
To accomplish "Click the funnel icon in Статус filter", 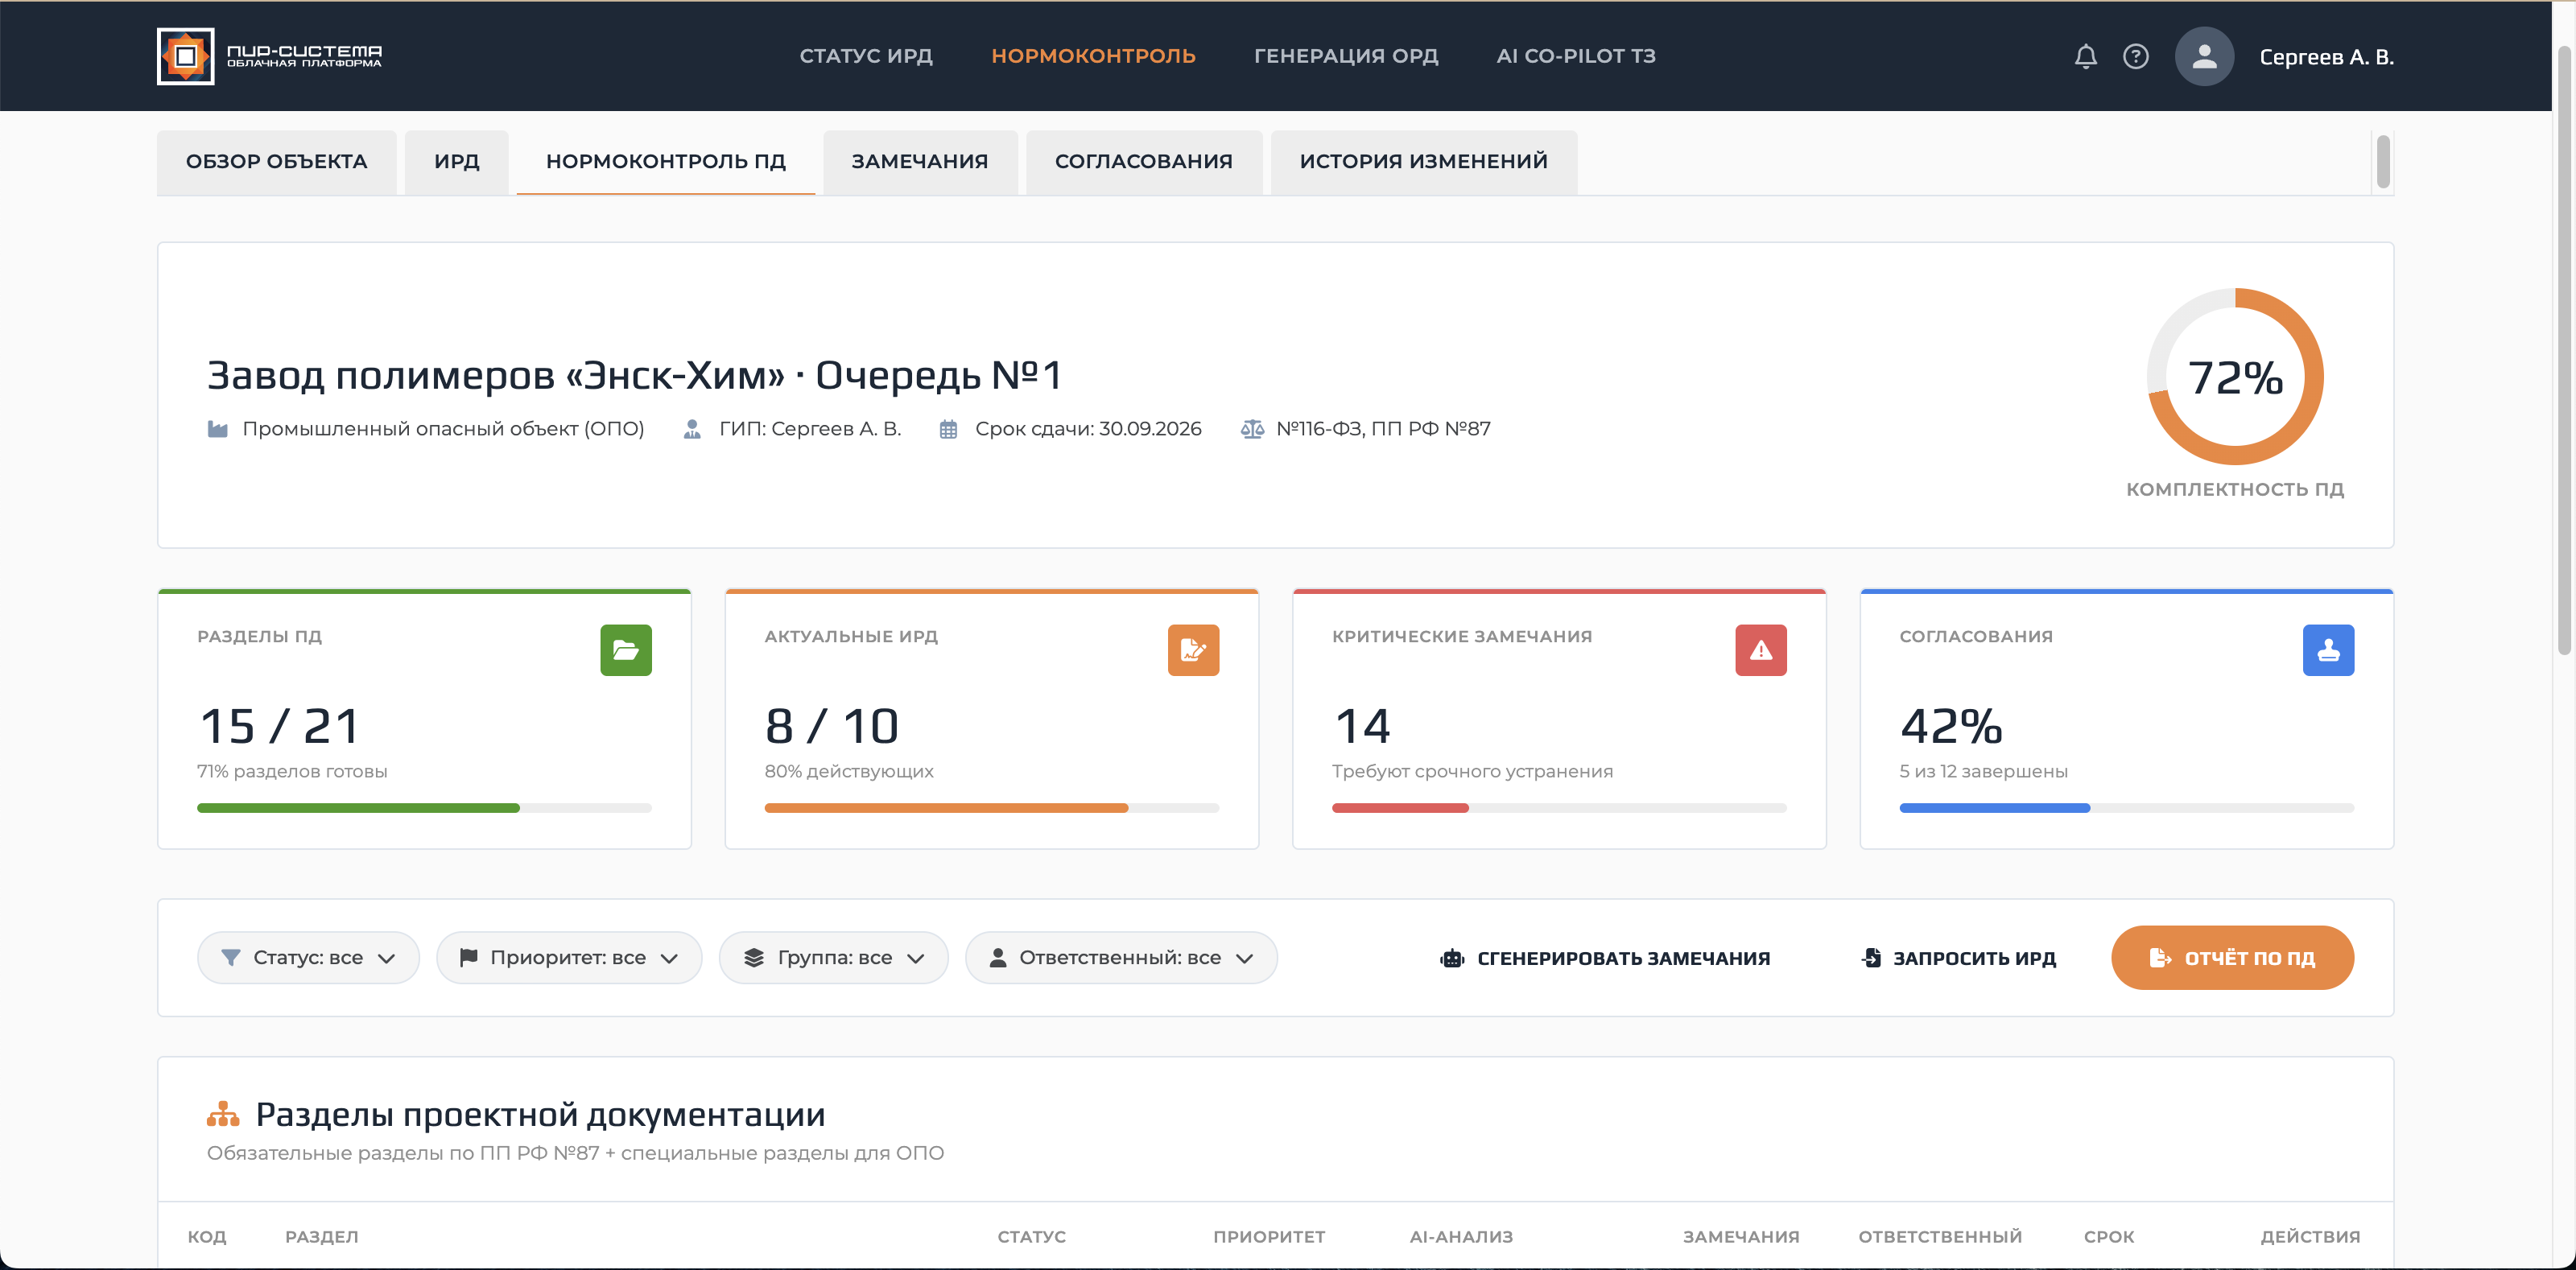I will point(230,958).
